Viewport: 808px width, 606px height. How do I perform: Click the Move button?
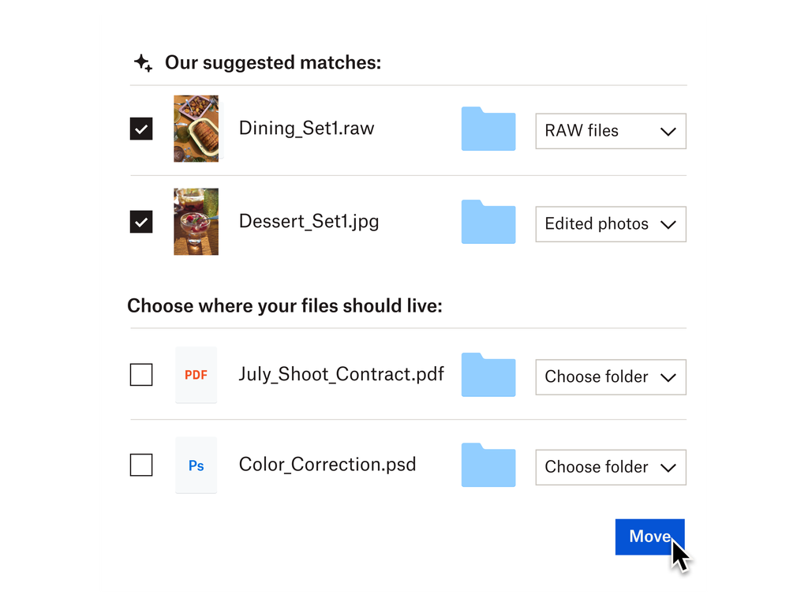(649, 537)
